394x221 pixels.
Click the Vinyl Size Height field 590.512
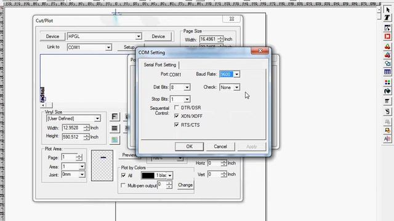pos(73,137)
